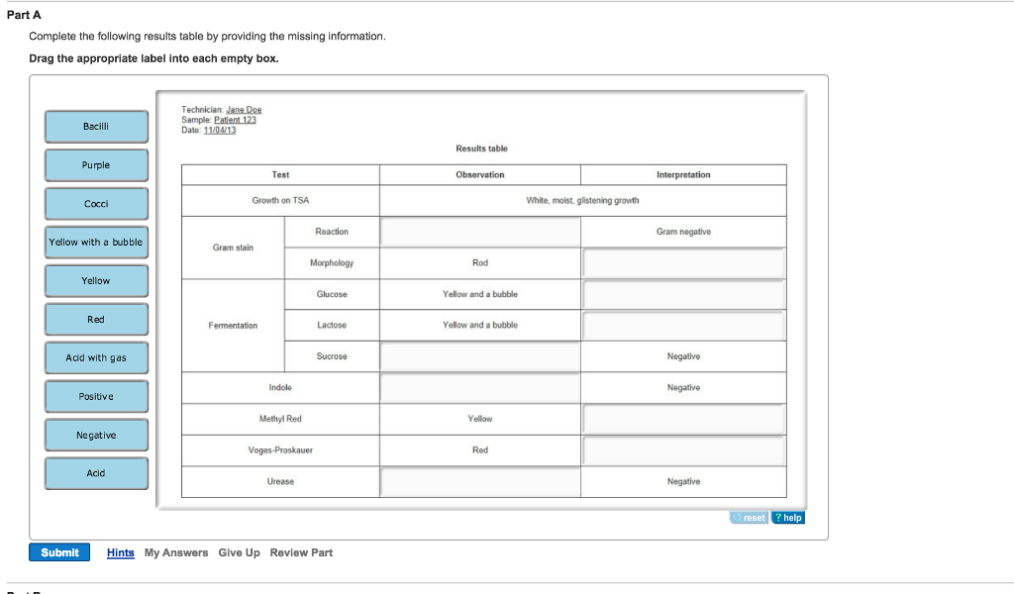Screen dimensions: 1014x594
Task: Click the reset button
Action: pos(750,518)
